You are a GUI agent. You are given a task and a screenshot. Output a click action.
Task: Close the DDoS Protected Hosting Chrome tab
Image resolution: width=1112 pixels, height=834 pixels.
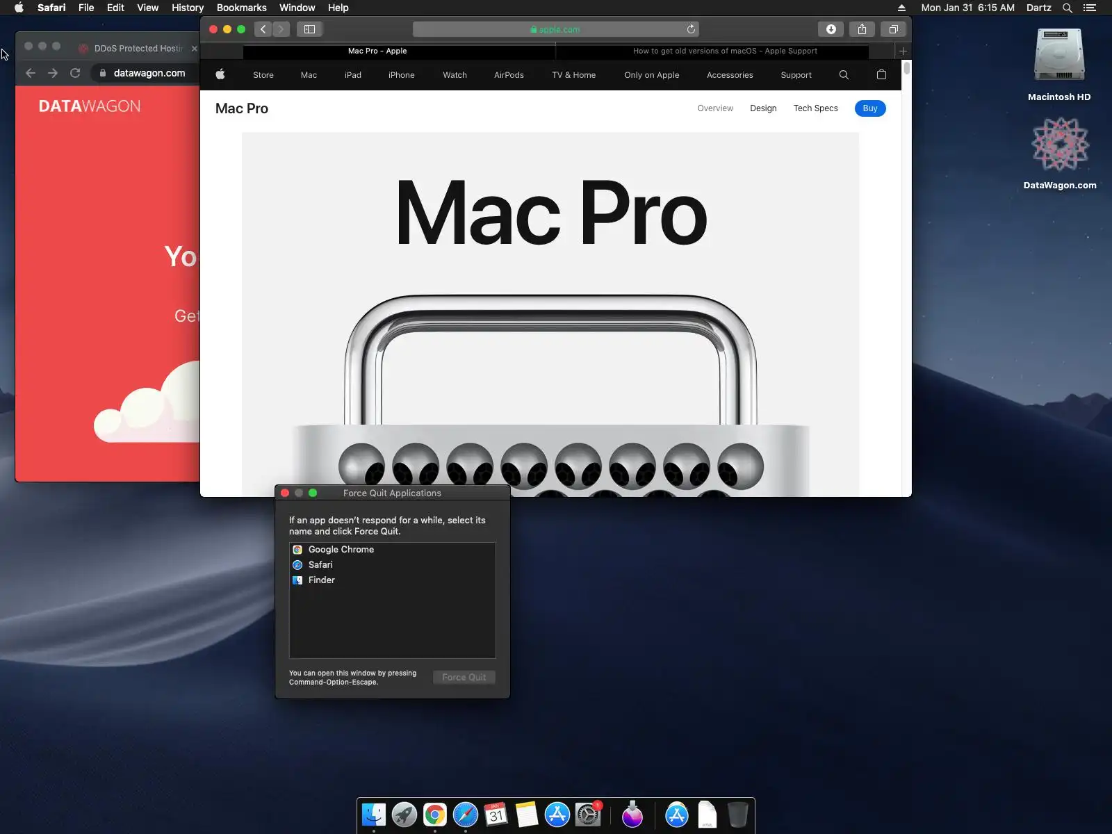195,49
